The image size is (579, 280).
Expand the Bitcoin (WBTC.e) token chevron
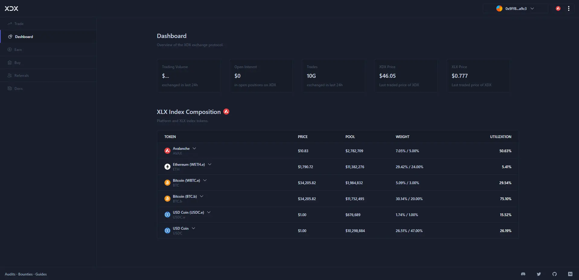point(205,180)
